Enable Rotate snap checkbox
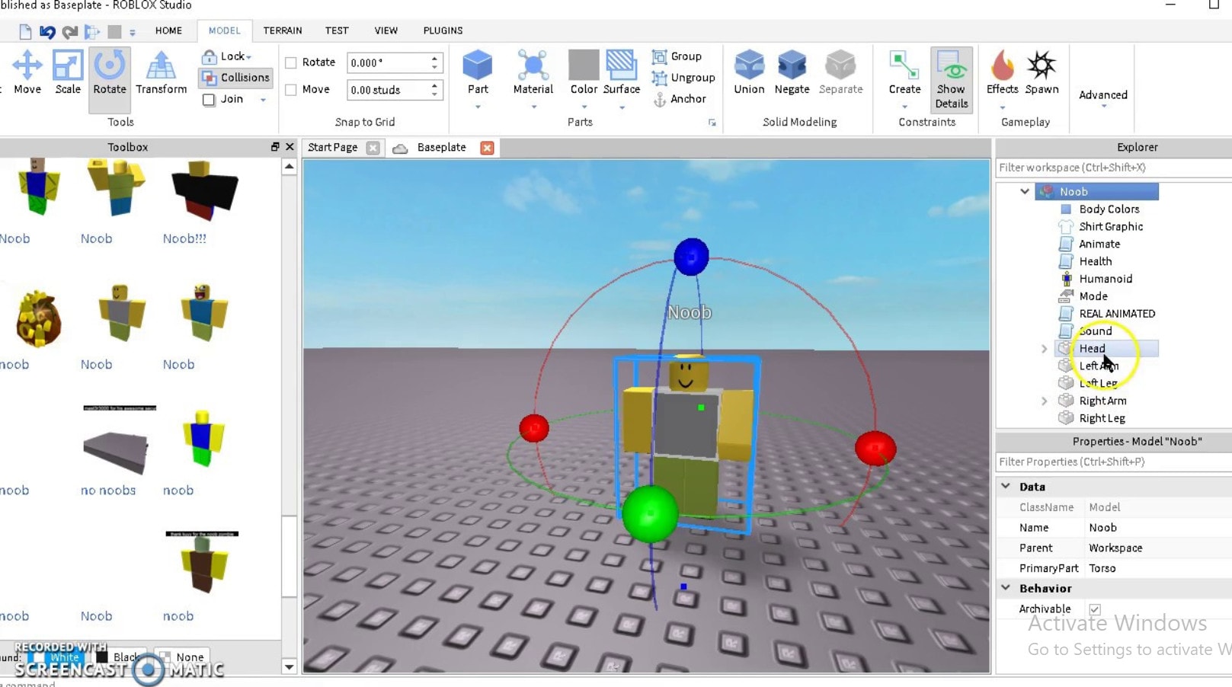The width and height of the screenshot is (1232, 687). coord(291,62)
